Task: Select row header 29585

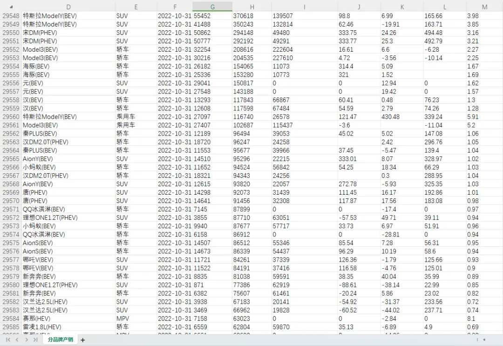Action: (11, 327)
